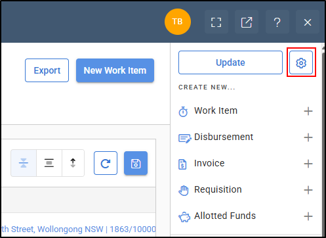Click the refresh grid icon
Screen dimensions: 326x238
click(x=106, y=163)
